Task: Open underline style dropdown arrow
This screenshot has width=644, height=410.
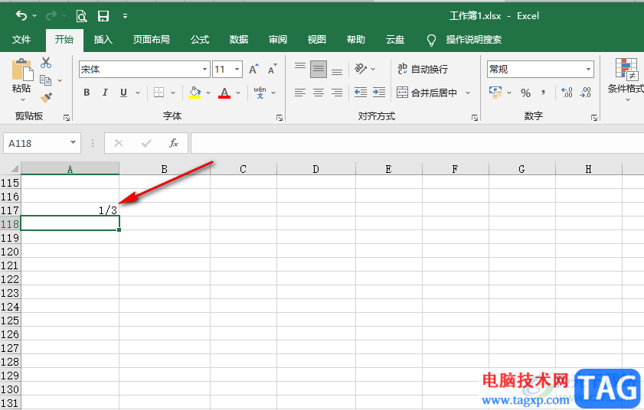Action: tap(138, 93)
